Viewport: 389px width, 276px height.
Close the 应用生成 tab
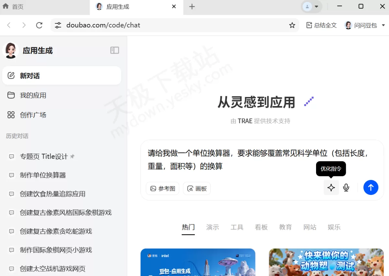pos(174,6)
